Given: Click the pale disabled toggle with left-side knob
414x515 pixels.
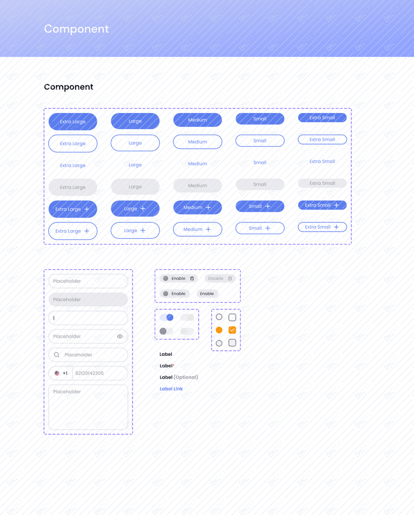Looking at the screenshot, I should tap(187, 331).
